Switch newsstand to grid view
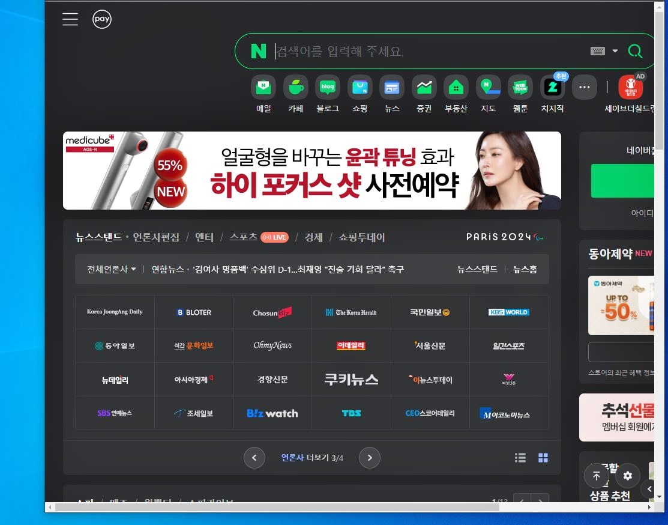The width and height of the screenshot is (668, 525). (x=543, y=458)
